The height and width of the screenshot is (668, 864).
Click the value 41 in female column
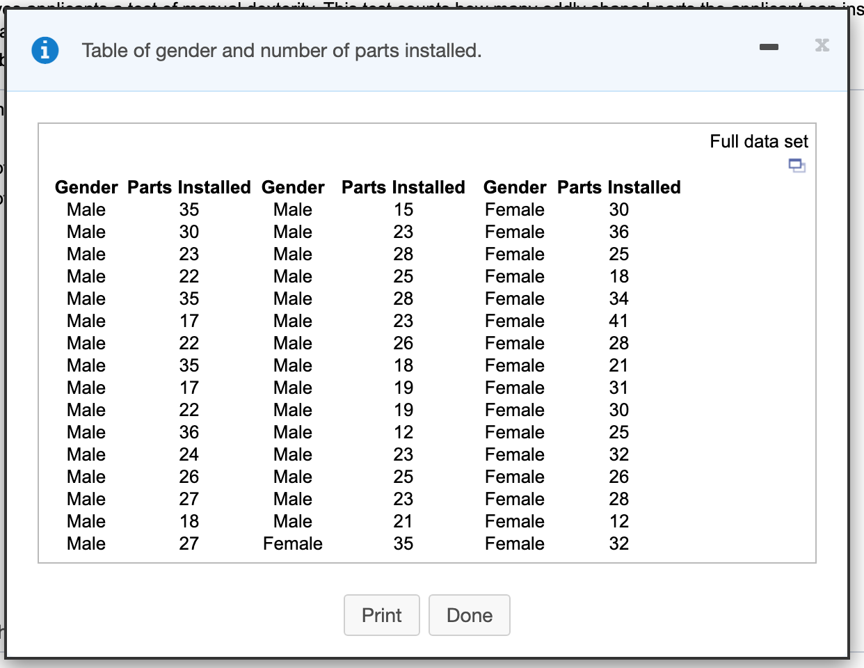(619, 321)
